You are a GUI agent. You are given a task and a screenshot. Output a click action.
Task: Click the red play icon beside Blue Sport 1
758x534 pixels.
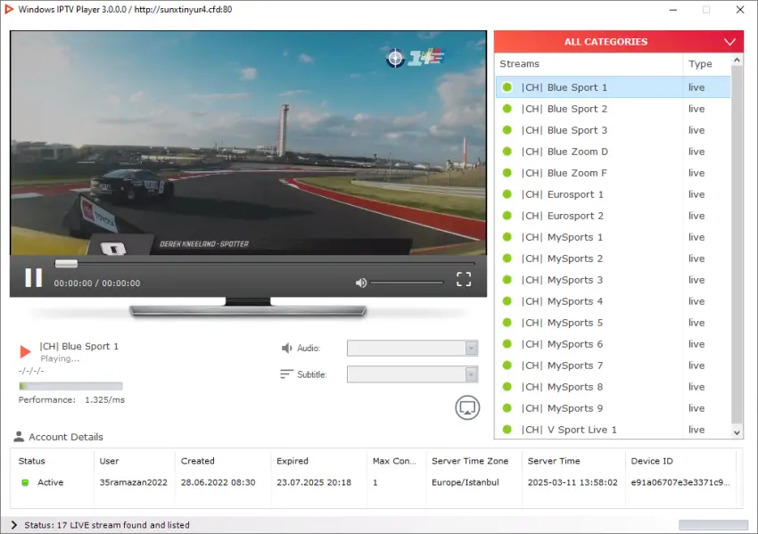[x=25, y=351]
